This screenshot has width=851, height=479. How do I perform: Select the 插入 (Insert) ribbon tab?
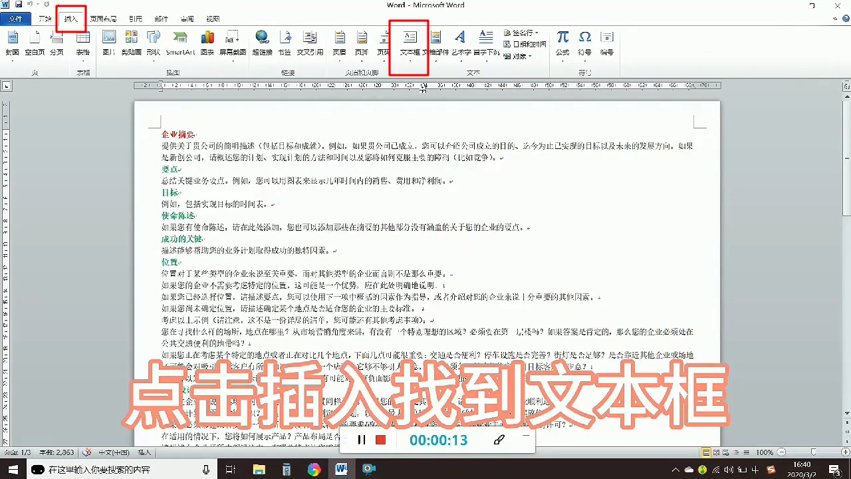[71, 19]
